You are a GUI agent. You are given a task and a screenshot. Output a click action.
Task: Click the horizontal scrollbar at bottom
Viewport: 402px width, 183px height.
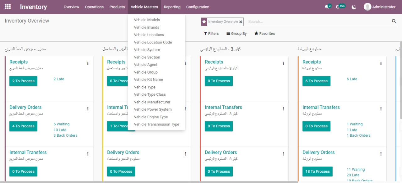pos(151,182)
